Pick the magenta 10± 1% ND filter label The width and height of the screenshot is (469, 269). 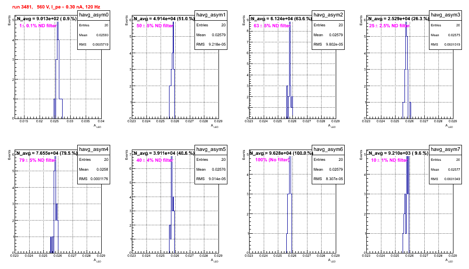[389, 160]
